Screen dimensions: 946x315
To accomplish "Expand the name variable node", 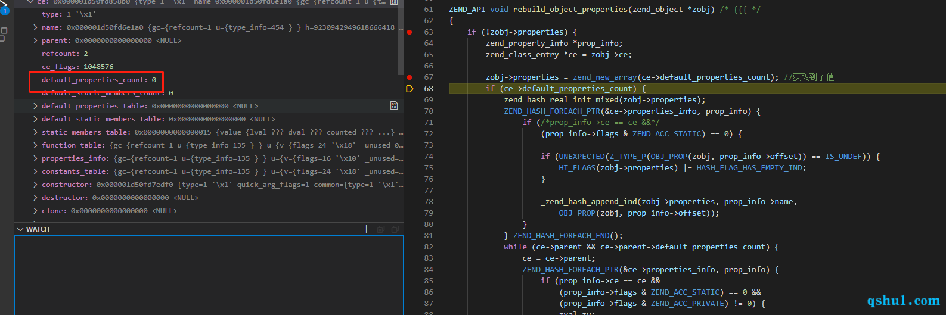I will (x=36, y=27).
